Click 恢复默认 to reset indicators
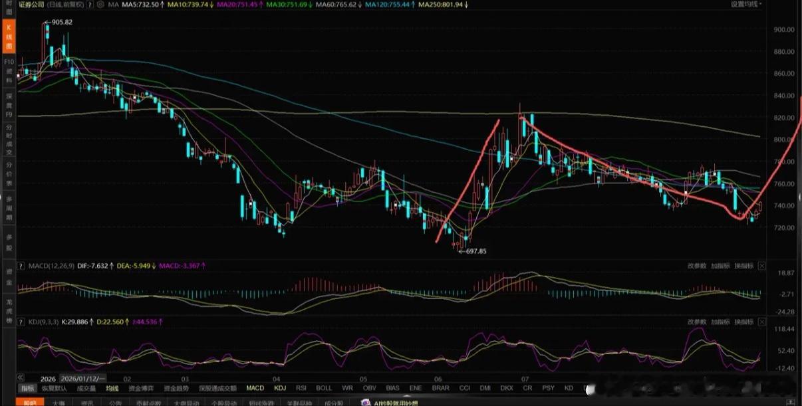The width and height of the screenshot is (802, 406). point(54,388)
